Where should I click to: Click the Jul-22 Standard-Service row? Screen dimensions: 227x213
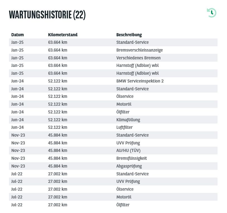tap(113, 174)
